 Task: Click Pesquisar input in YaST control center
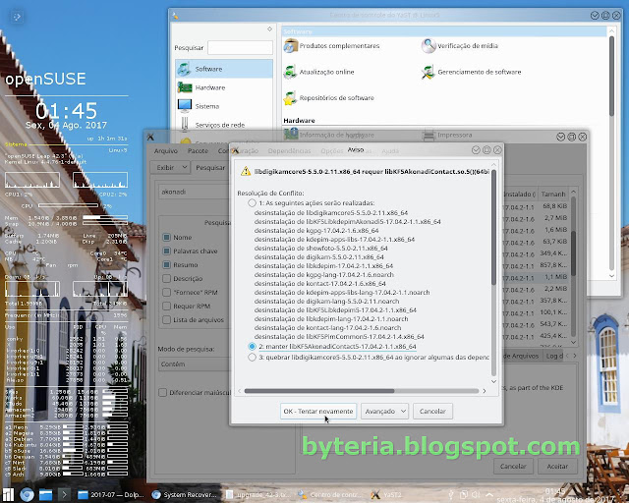pyautogui.click(x=240, y=48)
